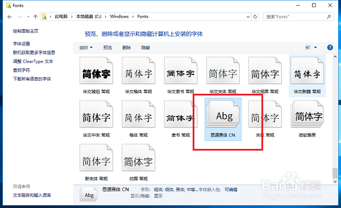Open the 组织 dropdown menu
The image size is (341, 208).
(86, 47)
